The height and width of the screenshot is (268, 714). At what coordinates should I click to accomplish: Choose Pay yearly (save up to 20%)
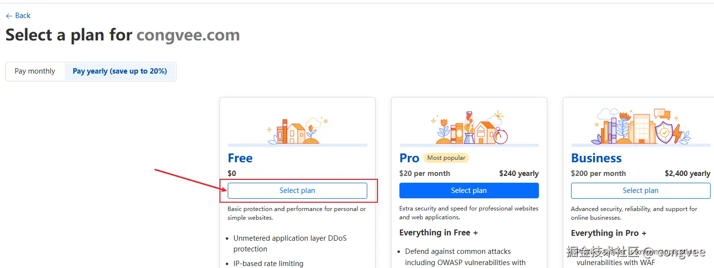coord(120,71)
